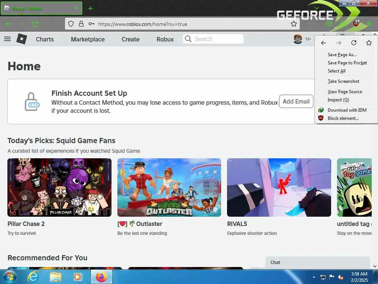Click the disabled Forward arrow in context menu

[339, 43]
